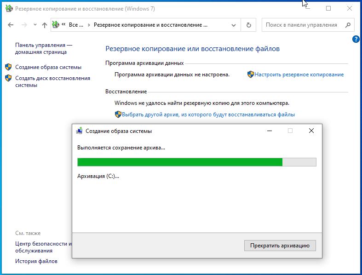Image resolution: width=362 pixels, height=275 pixels.
Task: Open help with the question mark icon
Action: click(356, 39)
